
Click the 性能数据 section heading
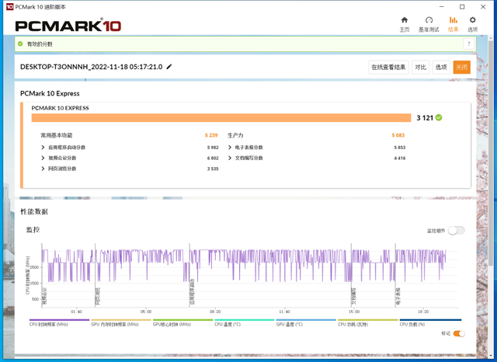pos(34,212)
